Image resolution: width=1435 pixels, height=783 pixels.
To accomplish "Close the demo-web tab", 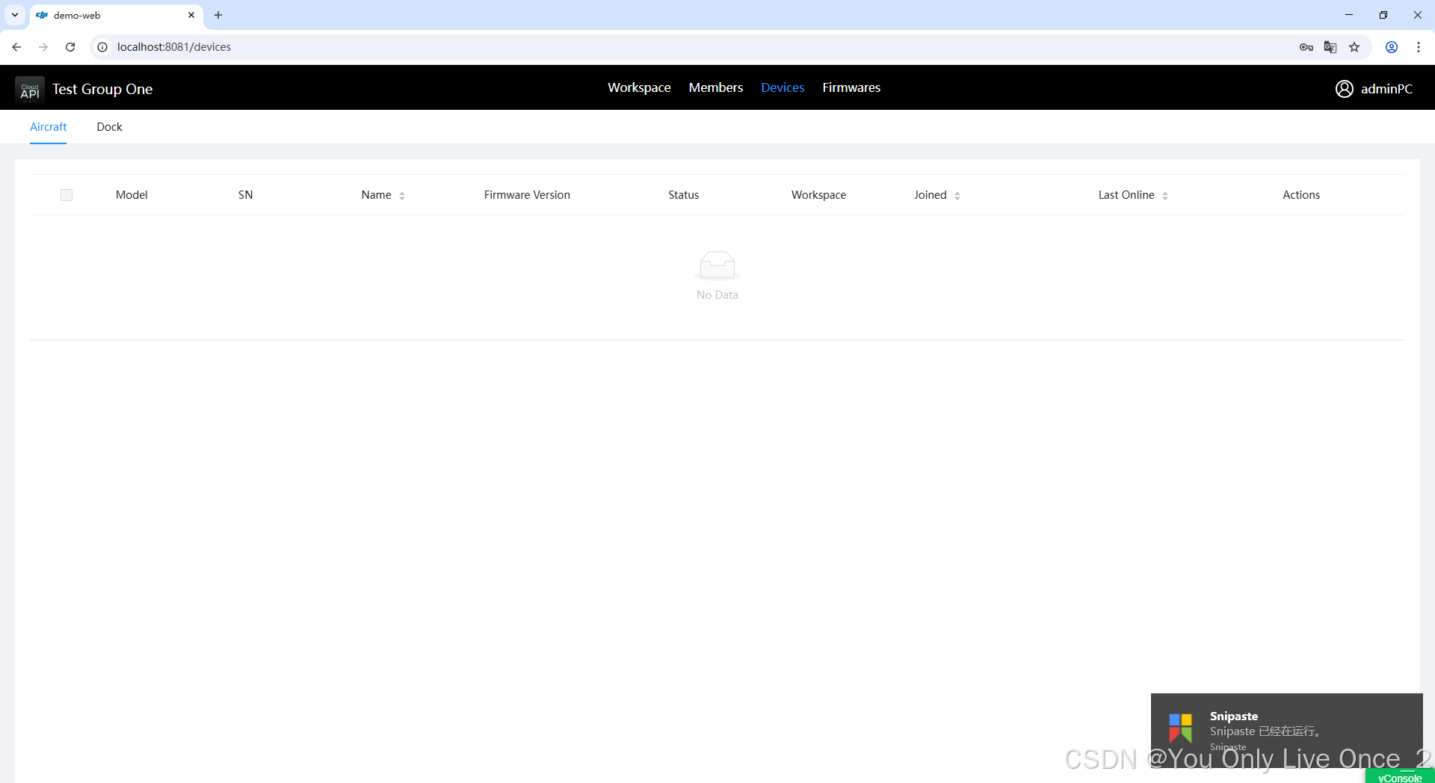I will 191,15.
